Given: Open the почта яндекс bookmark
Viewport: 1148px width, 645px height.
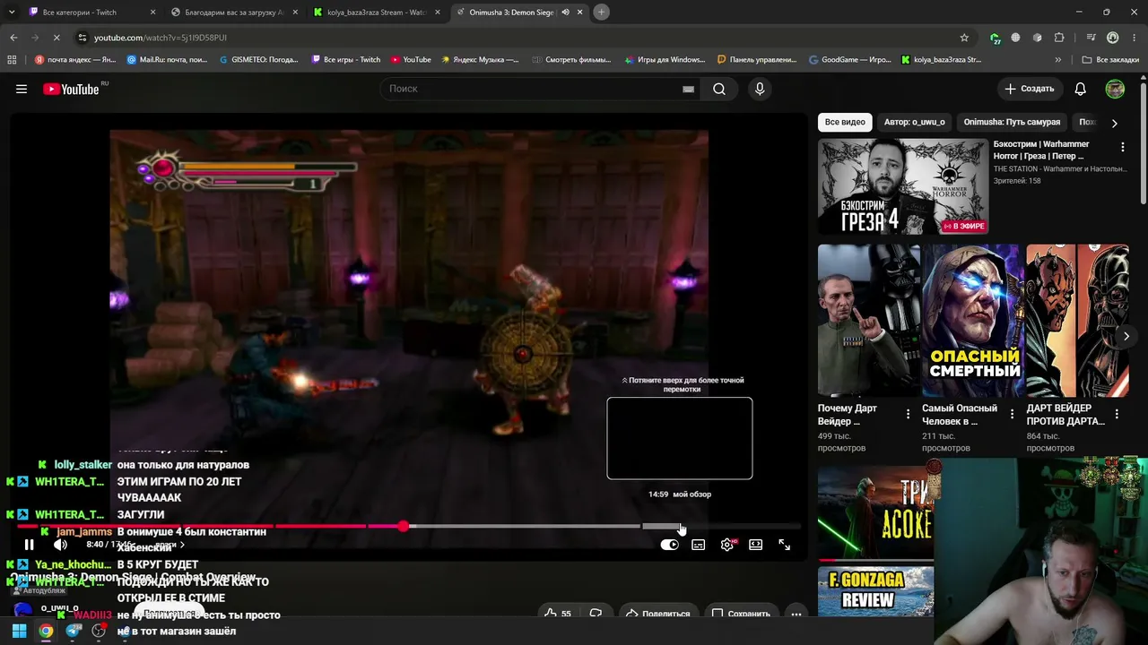Looking at the screenshot, I should click(x=75, y=60).
